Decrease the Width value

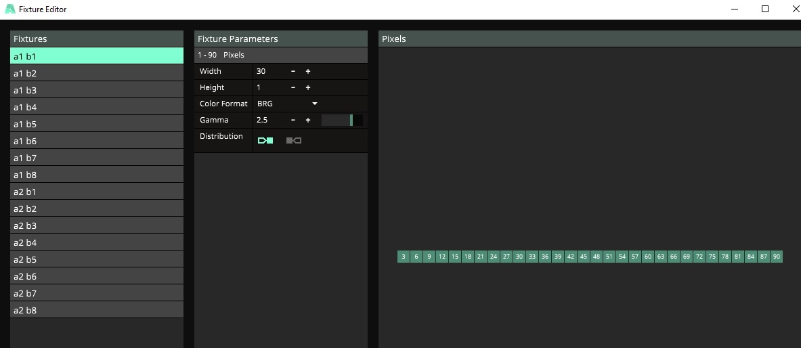point(293,72)
